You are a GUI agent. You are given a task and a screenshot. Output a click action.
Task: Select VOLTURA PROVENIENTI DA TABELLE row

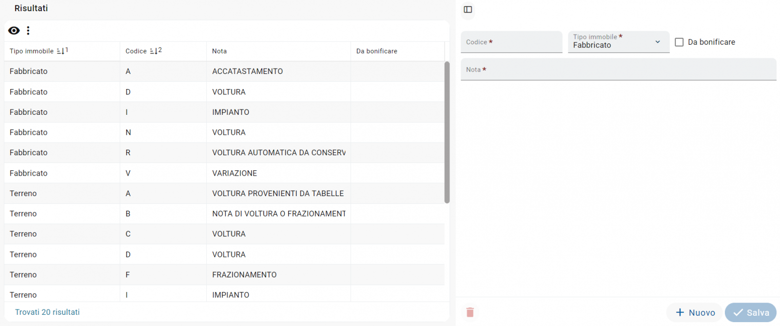pos(224,194)
